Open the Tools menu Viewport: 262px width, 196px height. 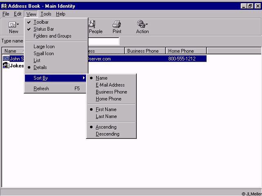[x=46, y=14]
